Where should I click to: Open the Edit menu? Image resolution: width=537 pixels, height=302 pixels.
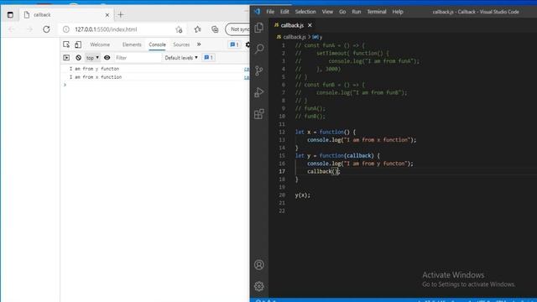click(284, 12)
